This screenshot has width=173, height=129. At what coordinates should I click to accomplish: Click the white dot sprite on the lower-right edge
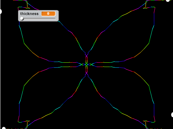(172, 115)
